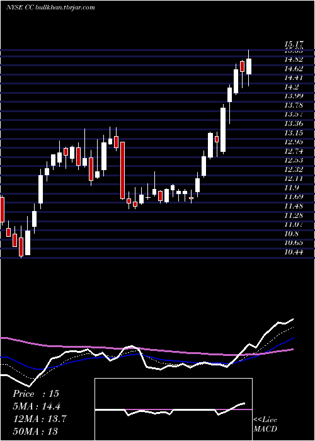
Task: Click the 11.48 price axis label
Action: (x=294, y=206)
